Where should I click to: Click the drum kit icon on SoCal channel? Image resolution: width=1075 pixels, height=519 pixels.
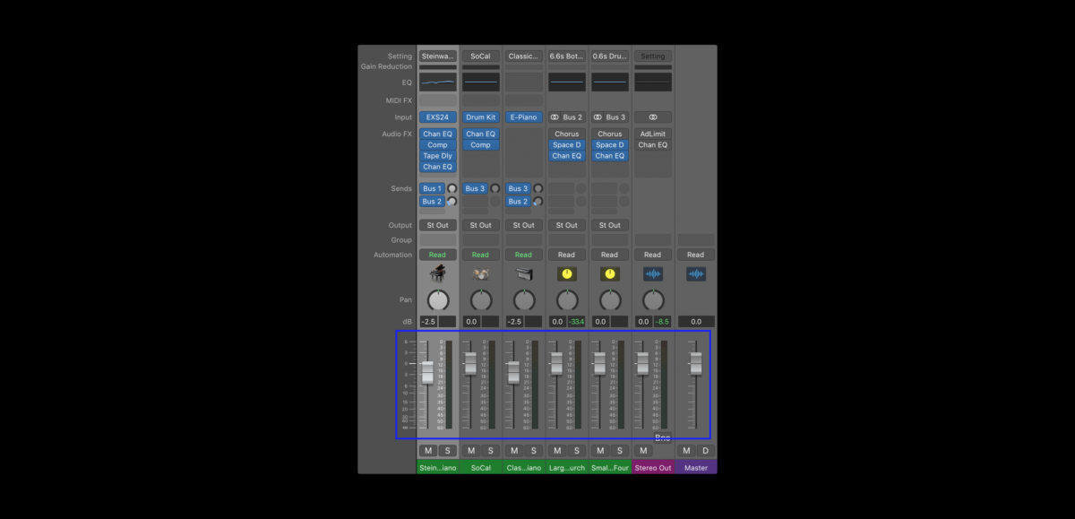[x=480, y=273]
